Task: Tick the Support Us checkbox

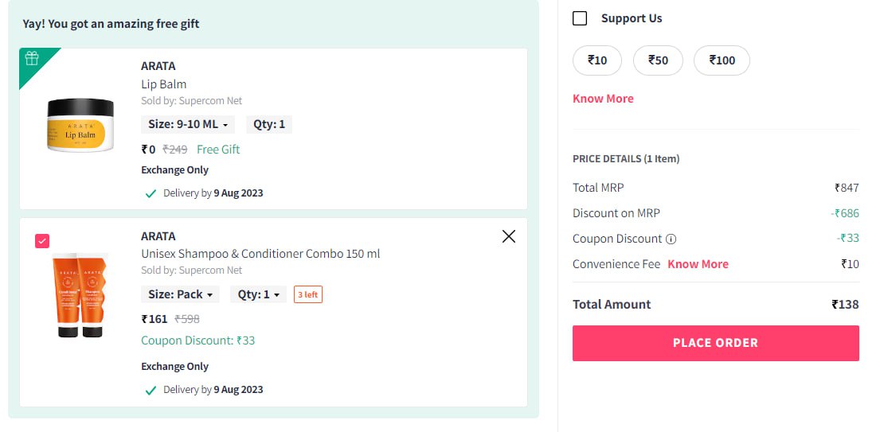Action: pyautogui.click(x=580, y=18)
